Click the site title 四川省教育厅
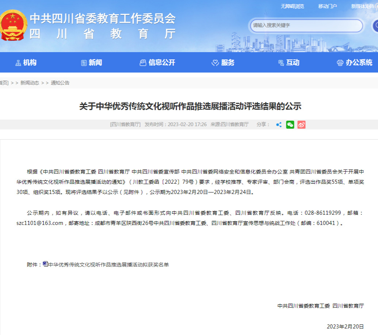Image resolution: width=378 pixels, height=335 pixels. coord(102,34)
